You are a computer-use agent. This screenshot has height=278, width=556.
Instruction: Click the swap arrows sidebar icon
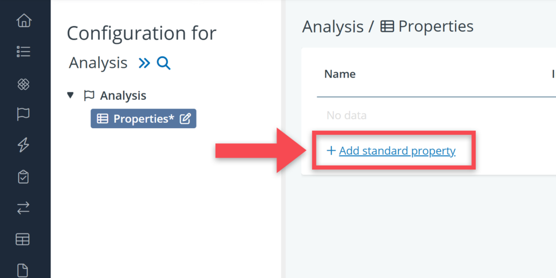pyautogui.click(x=24, y=208)
